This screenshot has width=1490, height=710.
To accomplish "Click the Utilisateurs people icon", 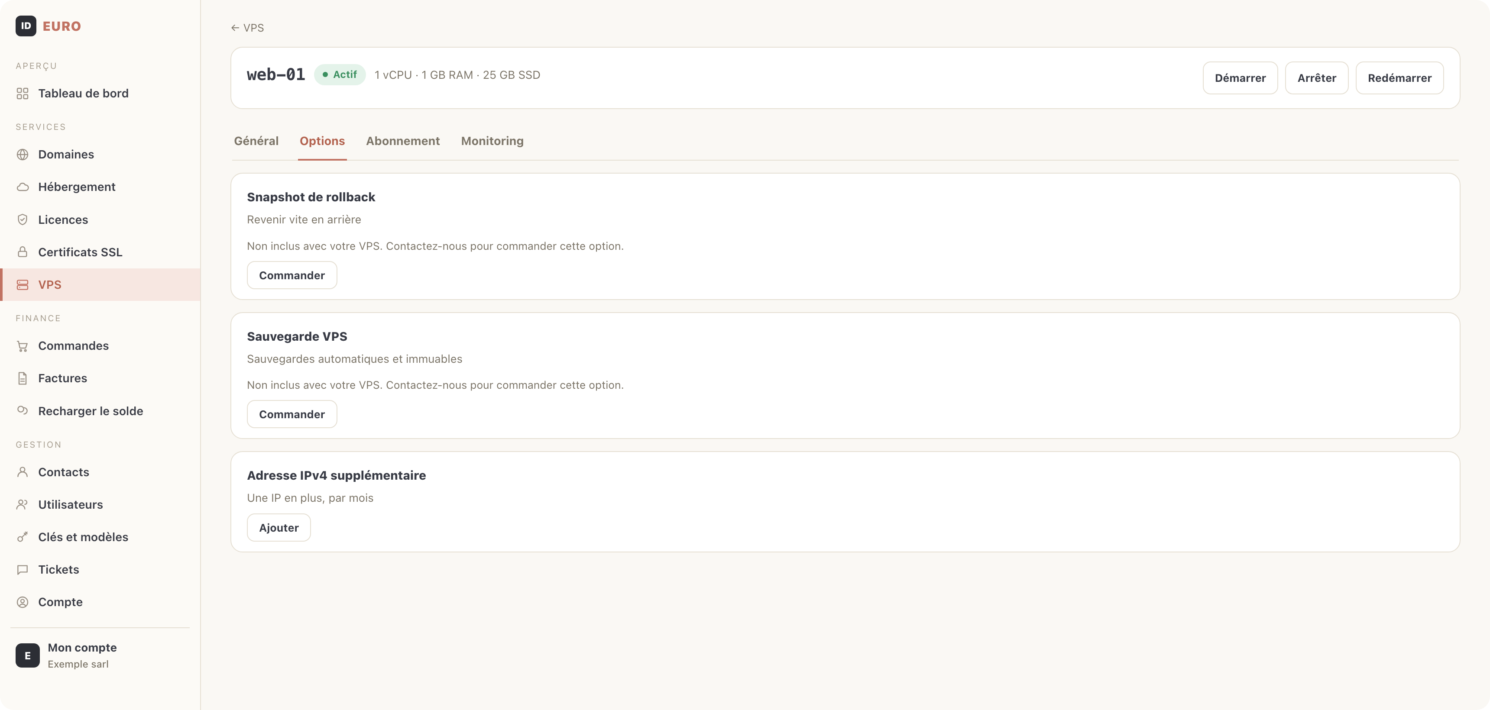I will pos(23,504).
